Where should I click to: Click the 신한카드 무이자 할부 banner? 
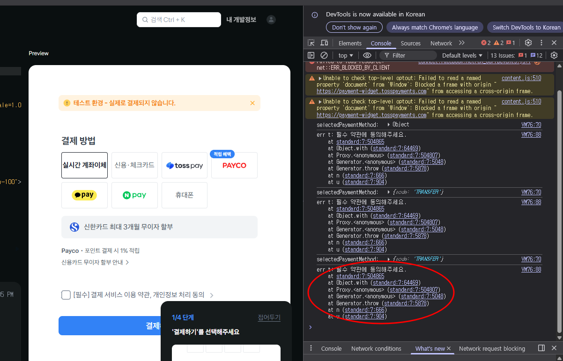click(x=159, y=227)
